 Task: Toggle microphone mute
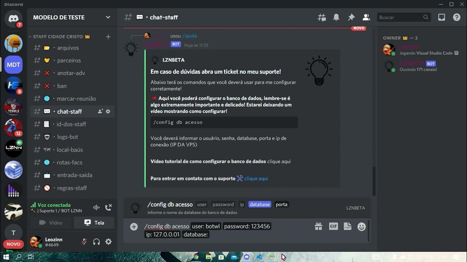84,242
